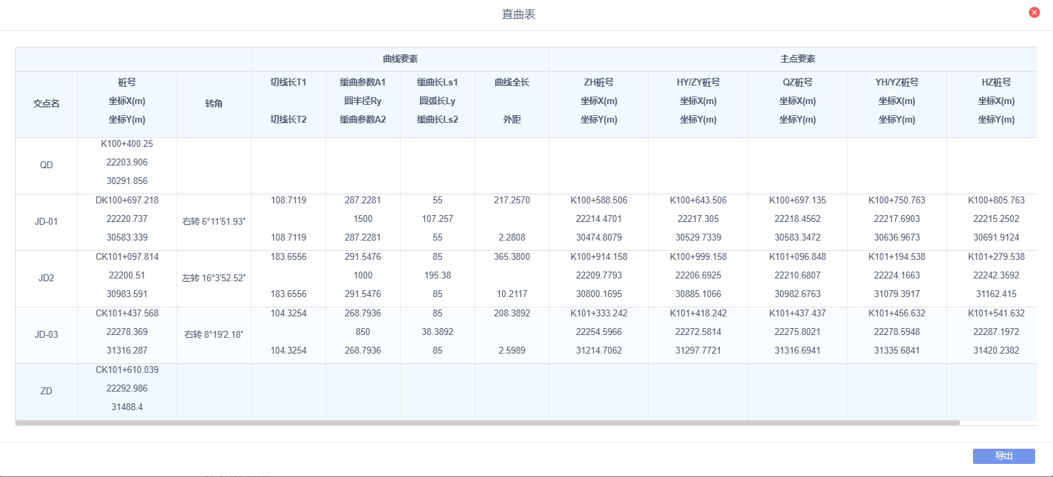This screenshot has height=477, width=1053.
Task: Select the QD row name cell
Action: click(x=46, y=165)
